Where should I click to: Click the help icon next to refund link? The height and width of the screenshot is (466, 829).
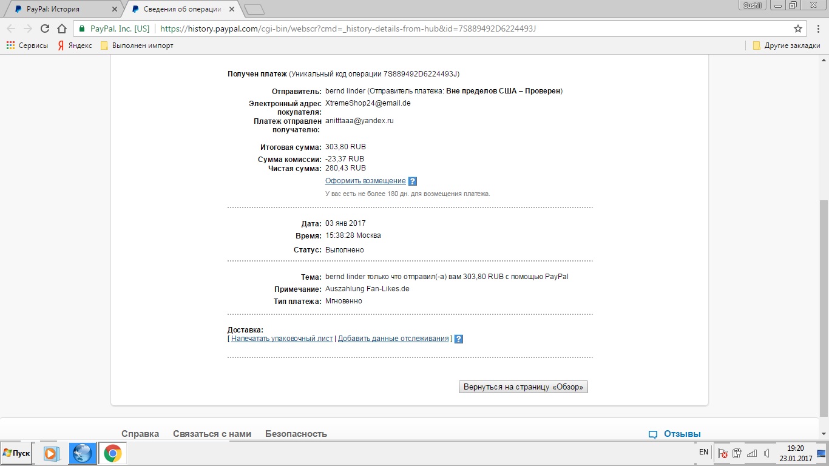(x=413, y=181)
